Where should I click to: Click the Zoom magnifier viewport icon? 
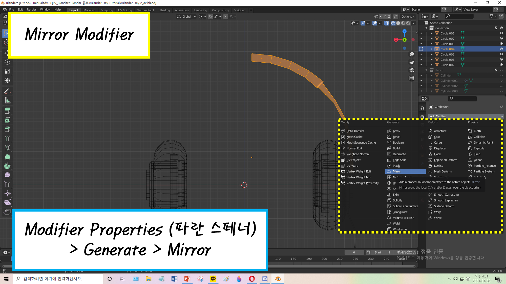coord(412,54)
